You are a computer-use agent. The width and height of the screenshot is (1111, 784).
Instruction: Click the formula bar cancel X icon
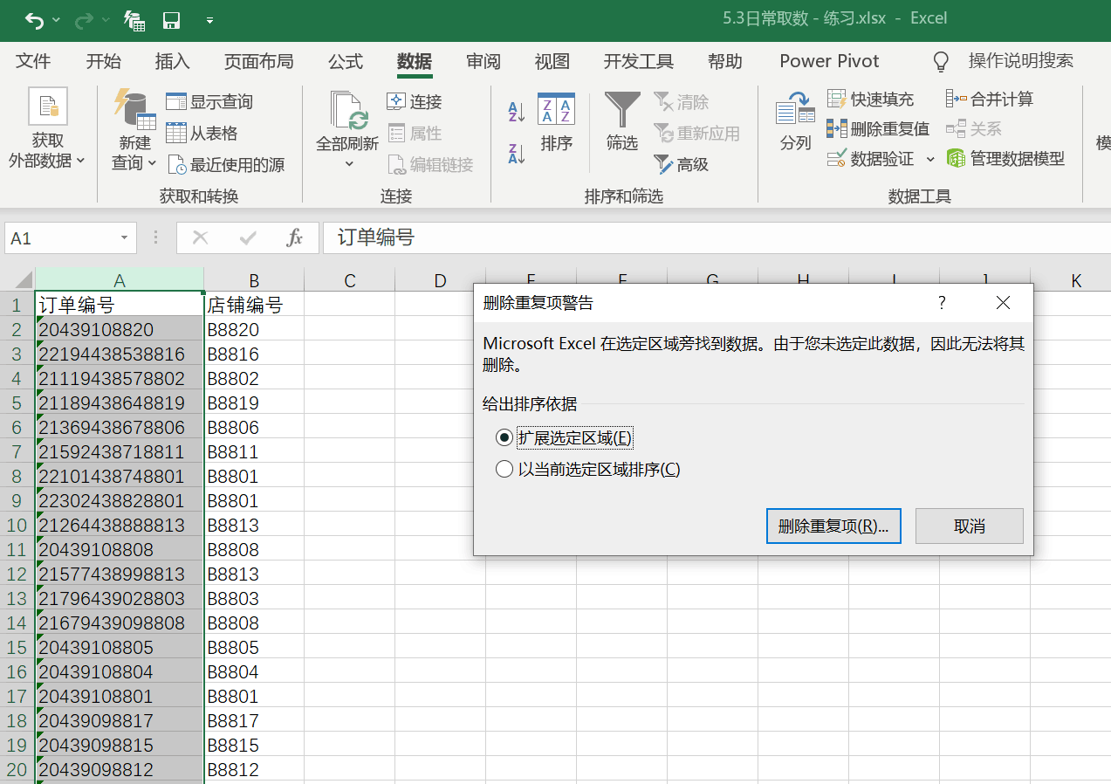pos(200,237)
